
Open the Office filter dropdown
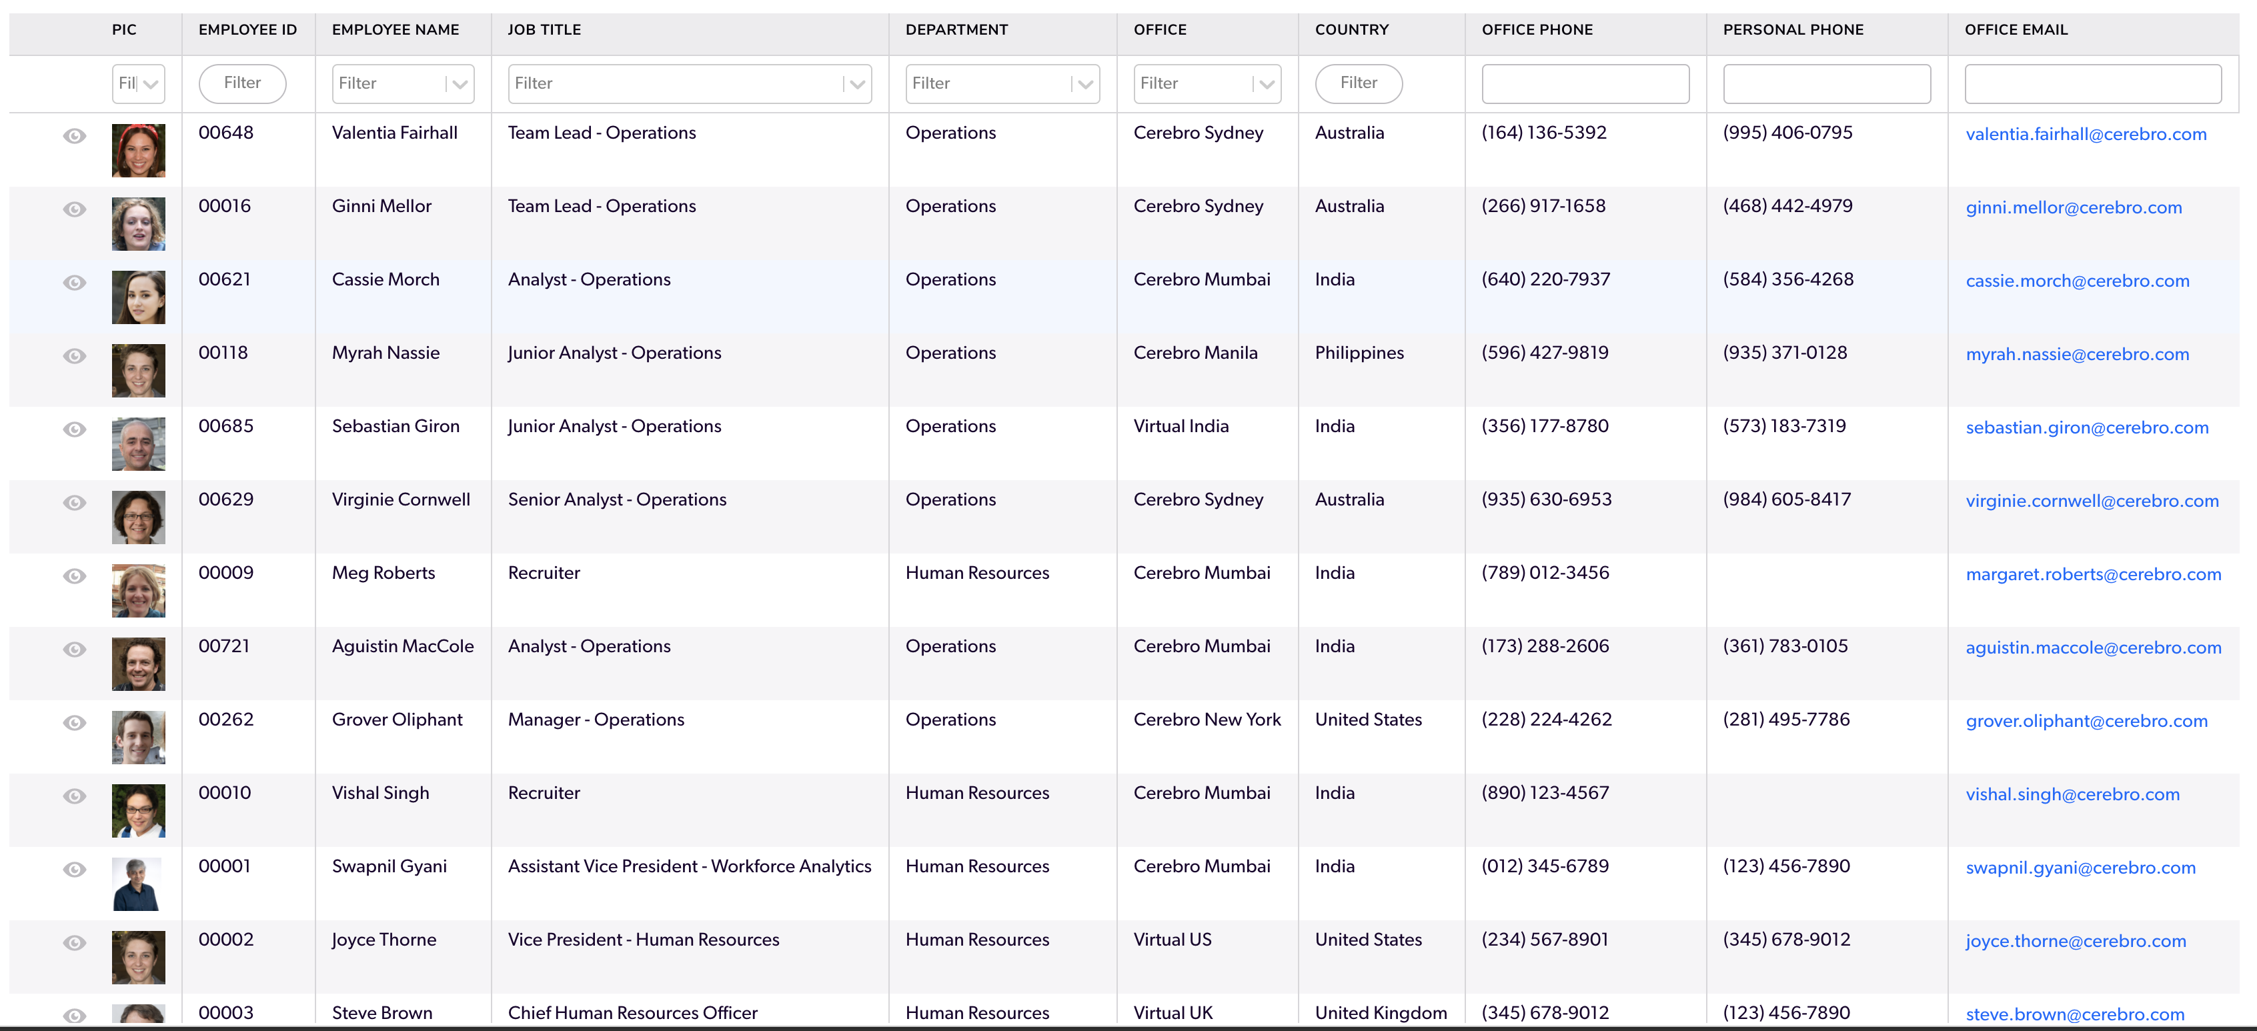coord(1266,84)
